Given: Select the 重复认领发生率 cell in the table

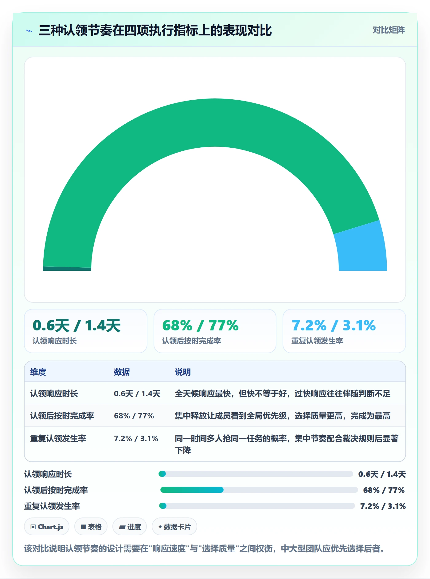Looking at the screenshot, I should 58,438.
